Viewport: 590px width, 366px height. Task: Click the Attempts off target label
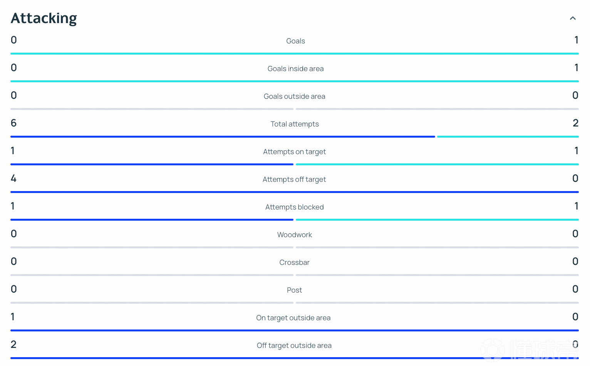[x=295, y=180]
